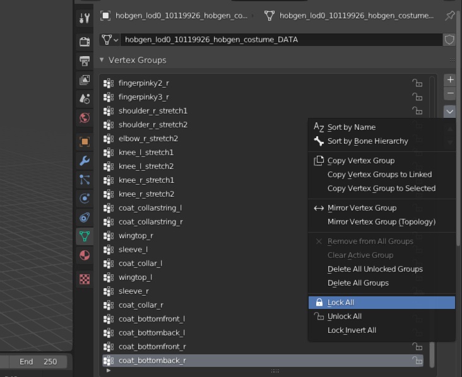The image size is (462, 377).
Task: Select Sort by Bone Hierarchy
Action: click(367, 141)
